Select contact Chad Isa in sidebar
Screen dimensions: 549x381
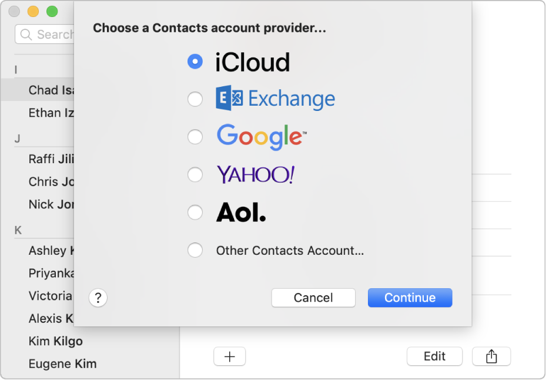(x=47, y=90)
